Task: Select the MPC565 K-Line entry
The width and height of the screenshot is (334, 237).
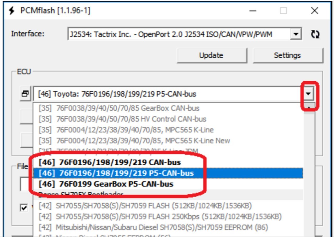Action: (x=168, y=130)
